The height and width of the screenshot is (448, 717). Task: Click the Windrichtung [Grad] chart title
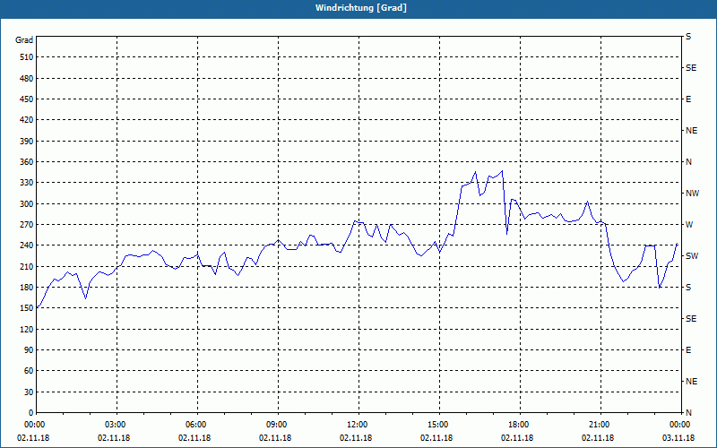click(361, 8)
